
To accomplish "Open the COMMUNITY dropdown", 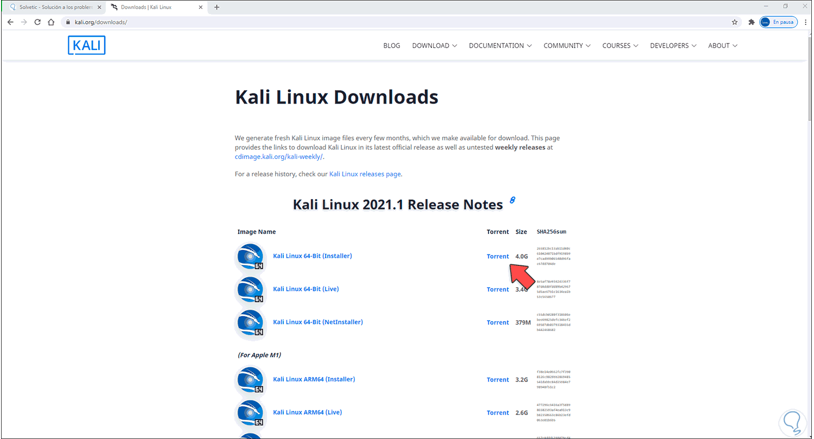I will point(564,46).
